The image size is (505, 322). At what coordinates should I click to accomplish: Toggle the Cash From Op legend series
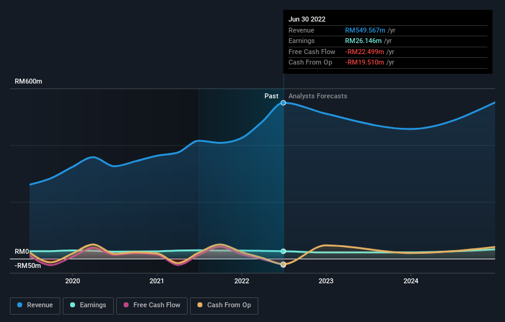(224, 305)
